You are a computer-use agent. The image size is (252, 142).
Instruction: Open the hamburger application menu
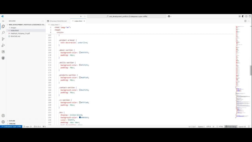pyautogui.click(x=3, y=21)
